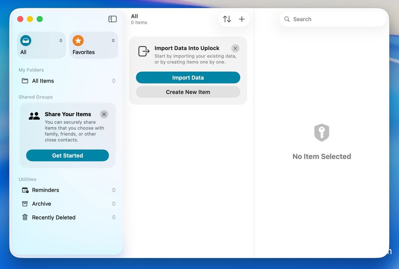This screenshot has height=269, width=399.
Task: Click Get Started sharing button
Action: click(67, 156)
